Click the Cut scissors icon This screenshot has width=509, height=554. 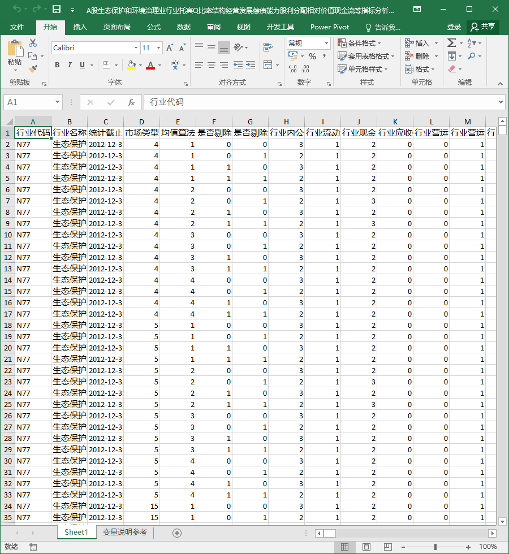click(33, 43)
